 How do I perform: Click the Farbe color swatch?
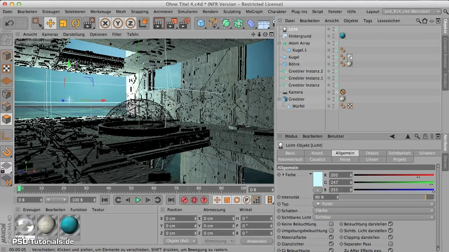pos(318,178)
